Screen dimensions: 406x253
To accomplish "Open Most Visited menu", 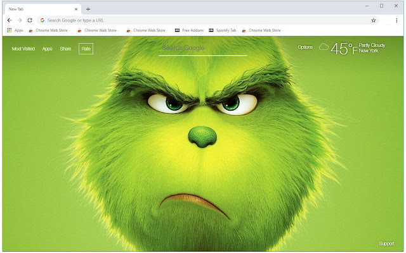I will tap(23, 49).
